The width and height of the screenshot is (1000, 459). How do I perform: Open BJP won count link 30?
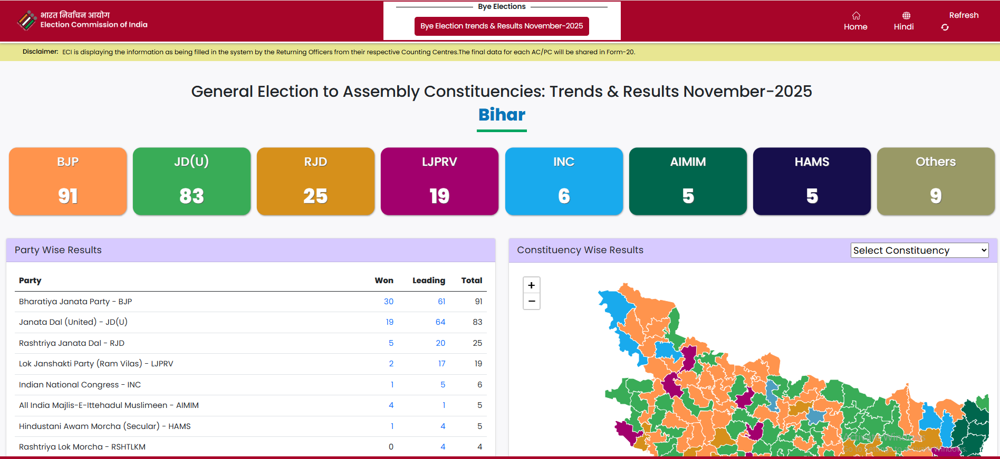389,302
